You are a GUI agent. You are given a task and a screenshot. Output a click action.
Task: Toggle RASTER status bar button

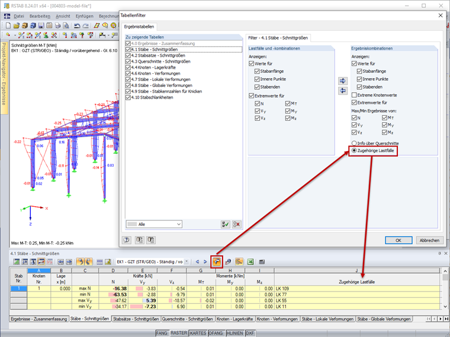pos(178,333)
